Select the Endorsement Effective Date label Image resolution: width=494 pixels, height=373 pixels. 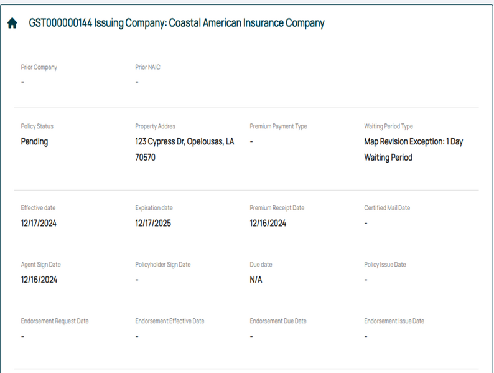169,321
